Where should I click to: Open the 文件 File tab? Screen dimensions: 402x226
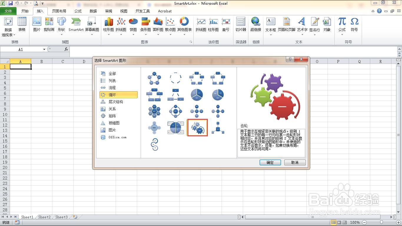click(x=8, y=11)
